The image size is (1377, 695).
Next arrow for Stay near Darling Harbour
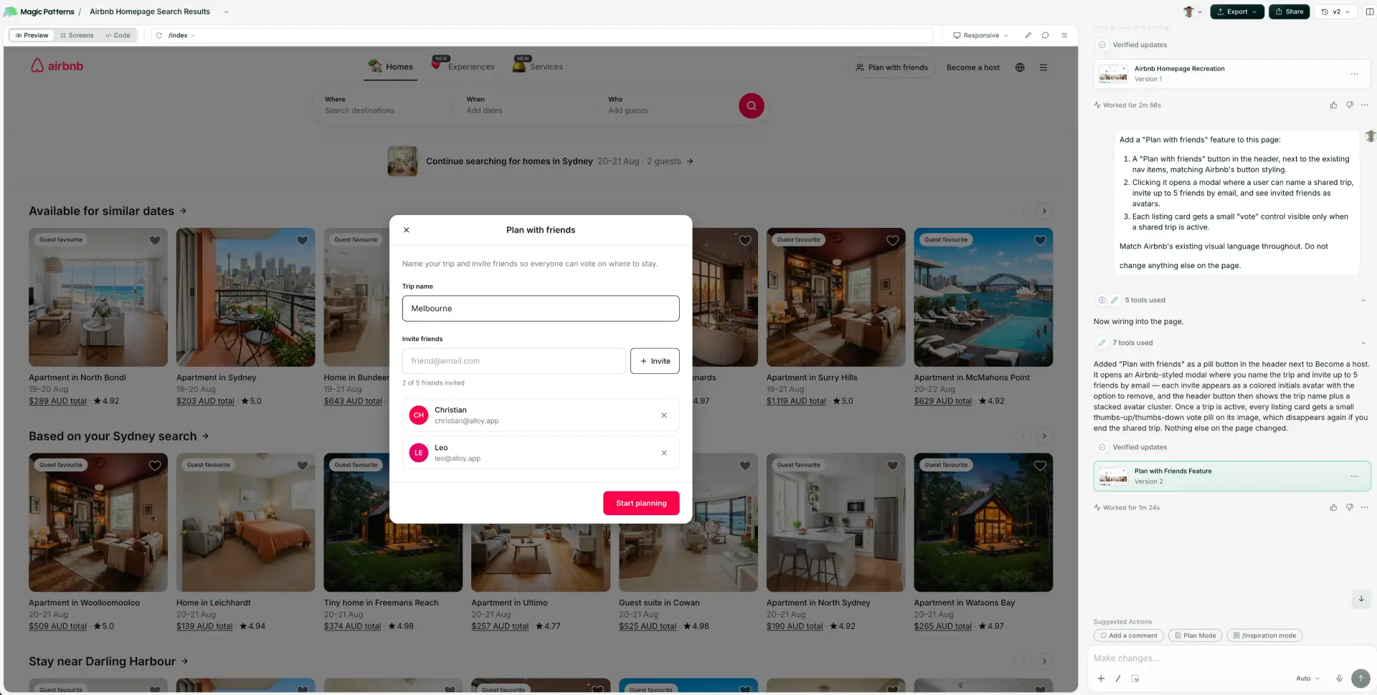[x=1044, y=661]
